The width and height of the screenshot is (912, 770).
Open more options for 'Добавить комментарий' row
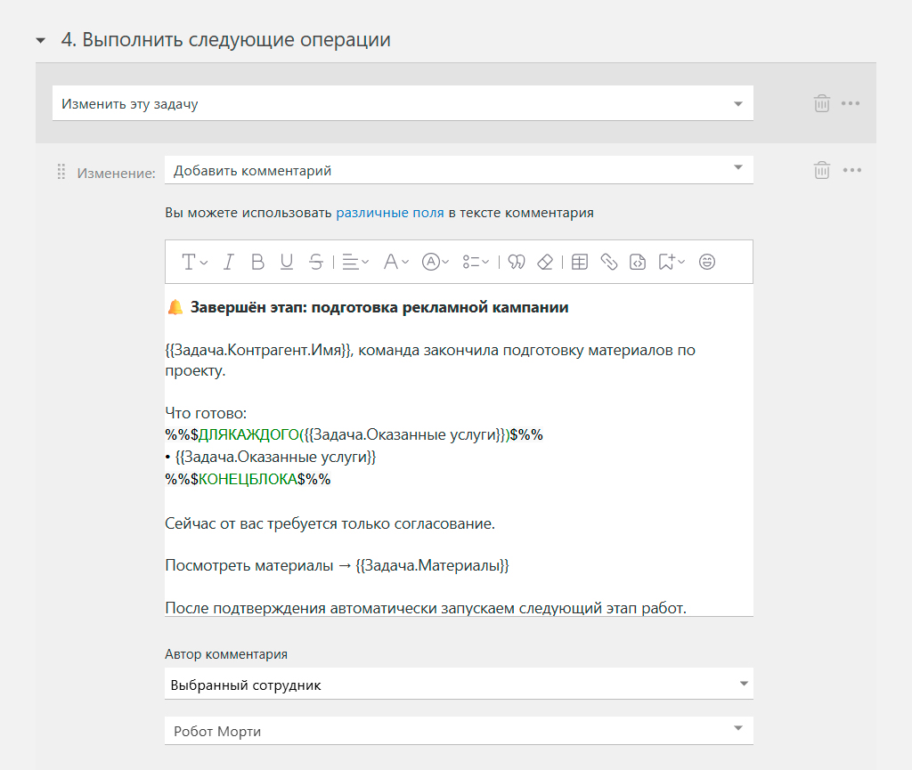tap(852, 170)
